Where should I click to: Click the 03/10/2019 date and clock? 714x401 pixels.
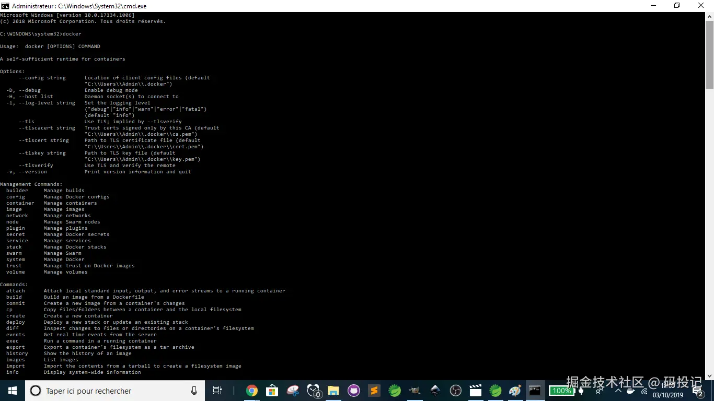click(x=668, y=391)
